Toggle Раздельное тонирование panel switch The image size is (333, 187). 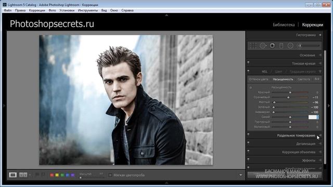248,135
